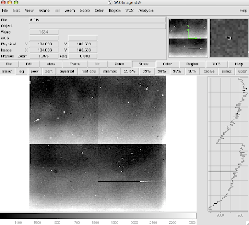Select the log scale button
The image size is (249, 225).
[21, 71]
